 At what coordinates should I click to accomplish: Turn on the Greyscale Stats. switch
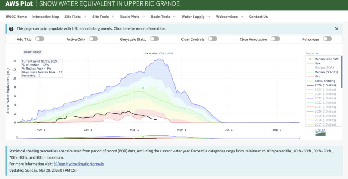(x=154, y=39)
